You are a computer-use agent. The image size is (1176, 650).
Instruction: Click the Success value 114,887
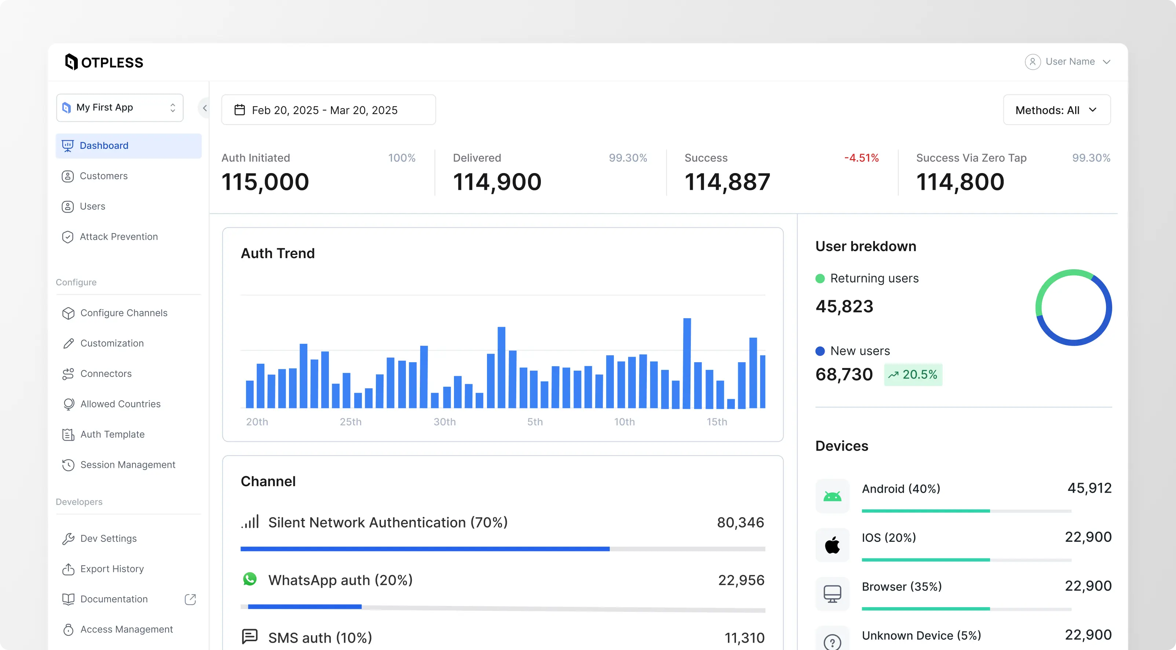point(727,182)
